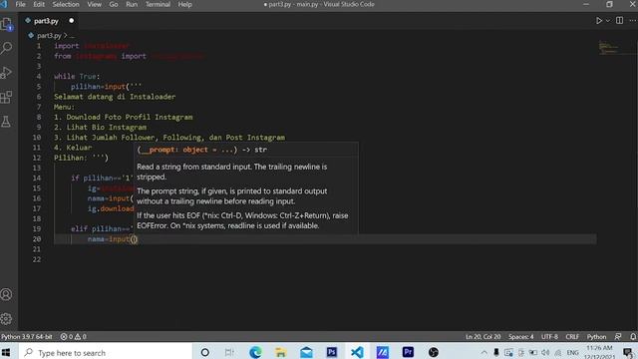This screenshot has height=359, width=638.
Task: Open the clock and date flyout
Action: pyautogui.click(x=599, y=352)
